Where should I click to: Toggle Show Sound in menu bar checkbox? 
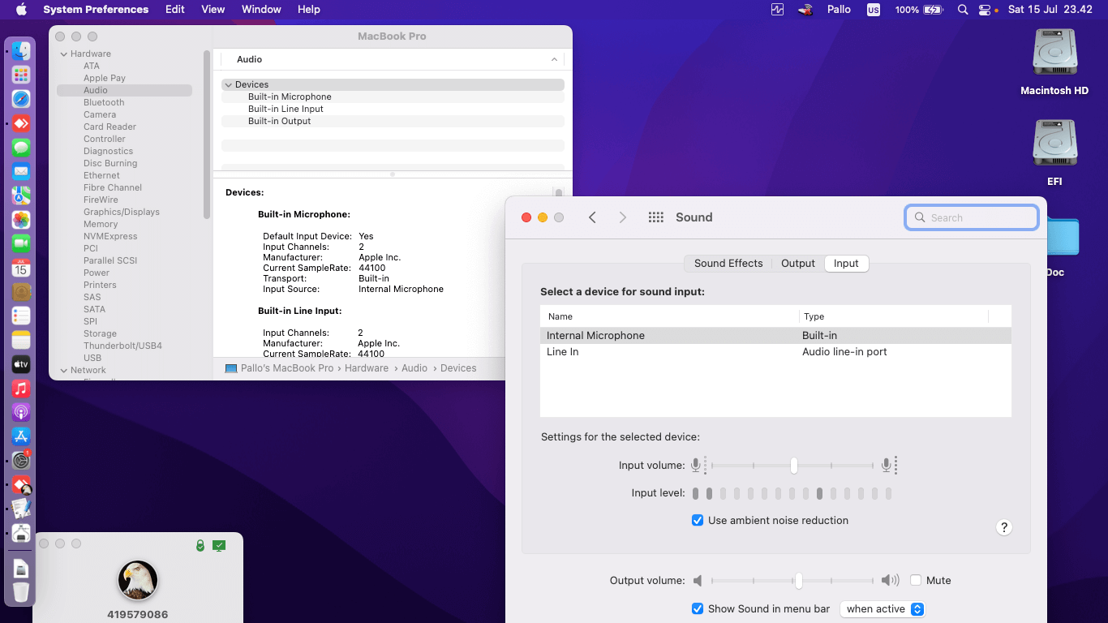pos(698,608)
